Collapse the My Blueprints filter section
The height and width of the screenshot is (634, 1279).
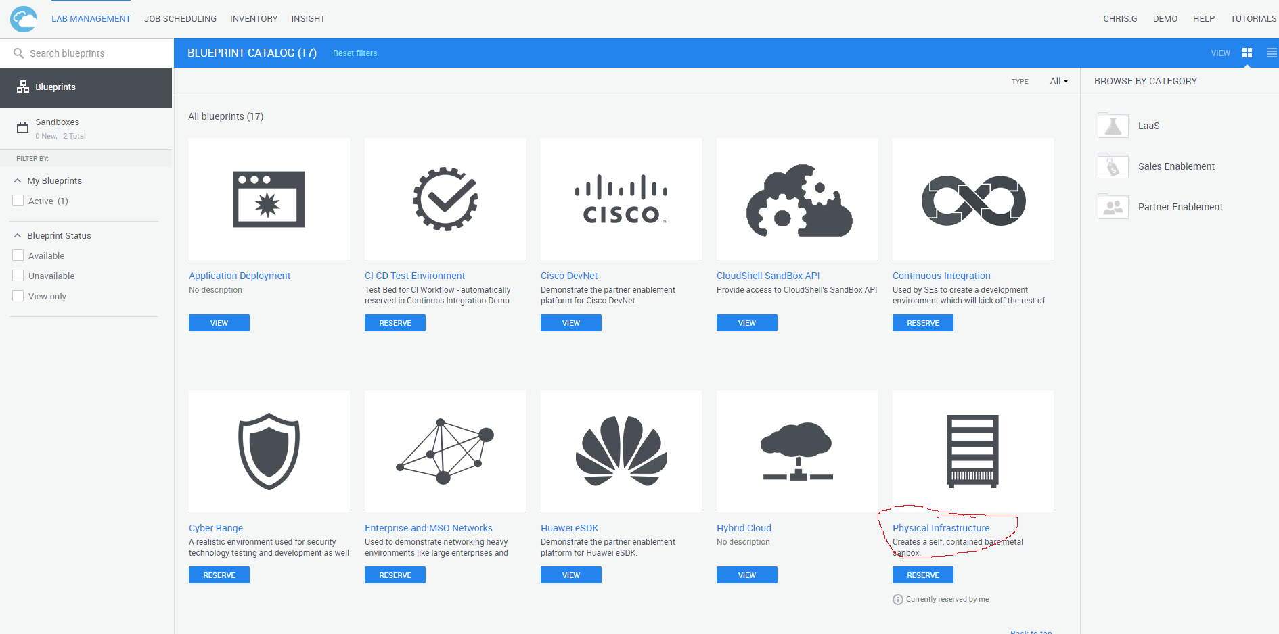click(x=18, y=180)
